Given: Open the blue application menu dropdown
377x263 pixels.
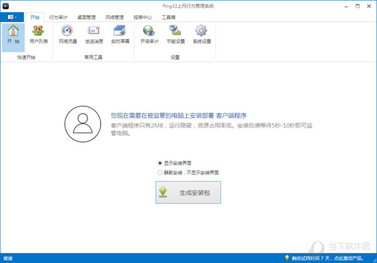Looking at the screenshot, I should 12,17.
